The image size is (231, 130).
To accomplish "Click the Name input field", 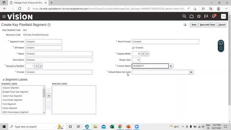I will point(59,54).
